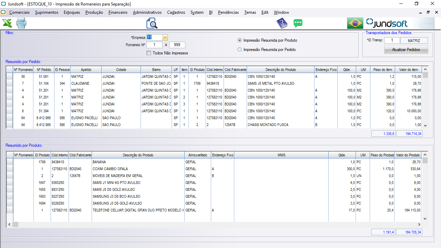
Task: Click the 10.000,00 item value cell
Action: pyautogui.click(x=409, y=111)
